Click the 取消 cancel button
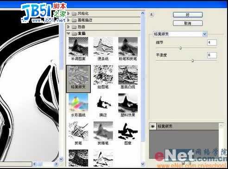228x169 pixels. coord(188,23)
